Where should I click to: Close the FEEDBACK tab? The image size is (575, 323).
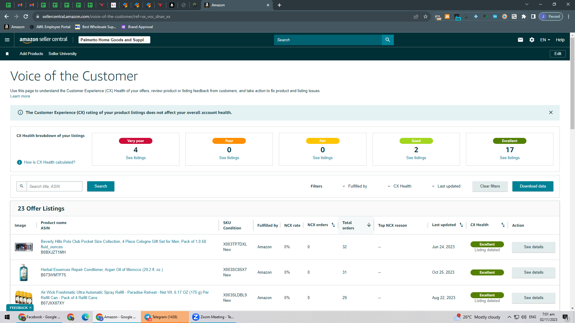30,308
